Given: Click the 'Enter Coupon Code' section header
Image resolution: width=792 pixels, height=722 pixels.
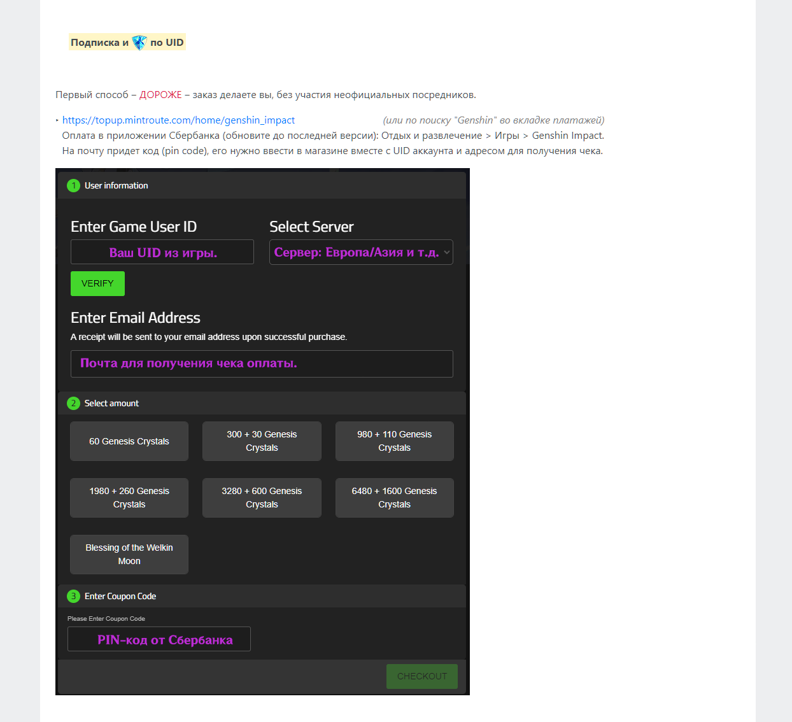Looking at the screenshot, I should pos(262,596).
